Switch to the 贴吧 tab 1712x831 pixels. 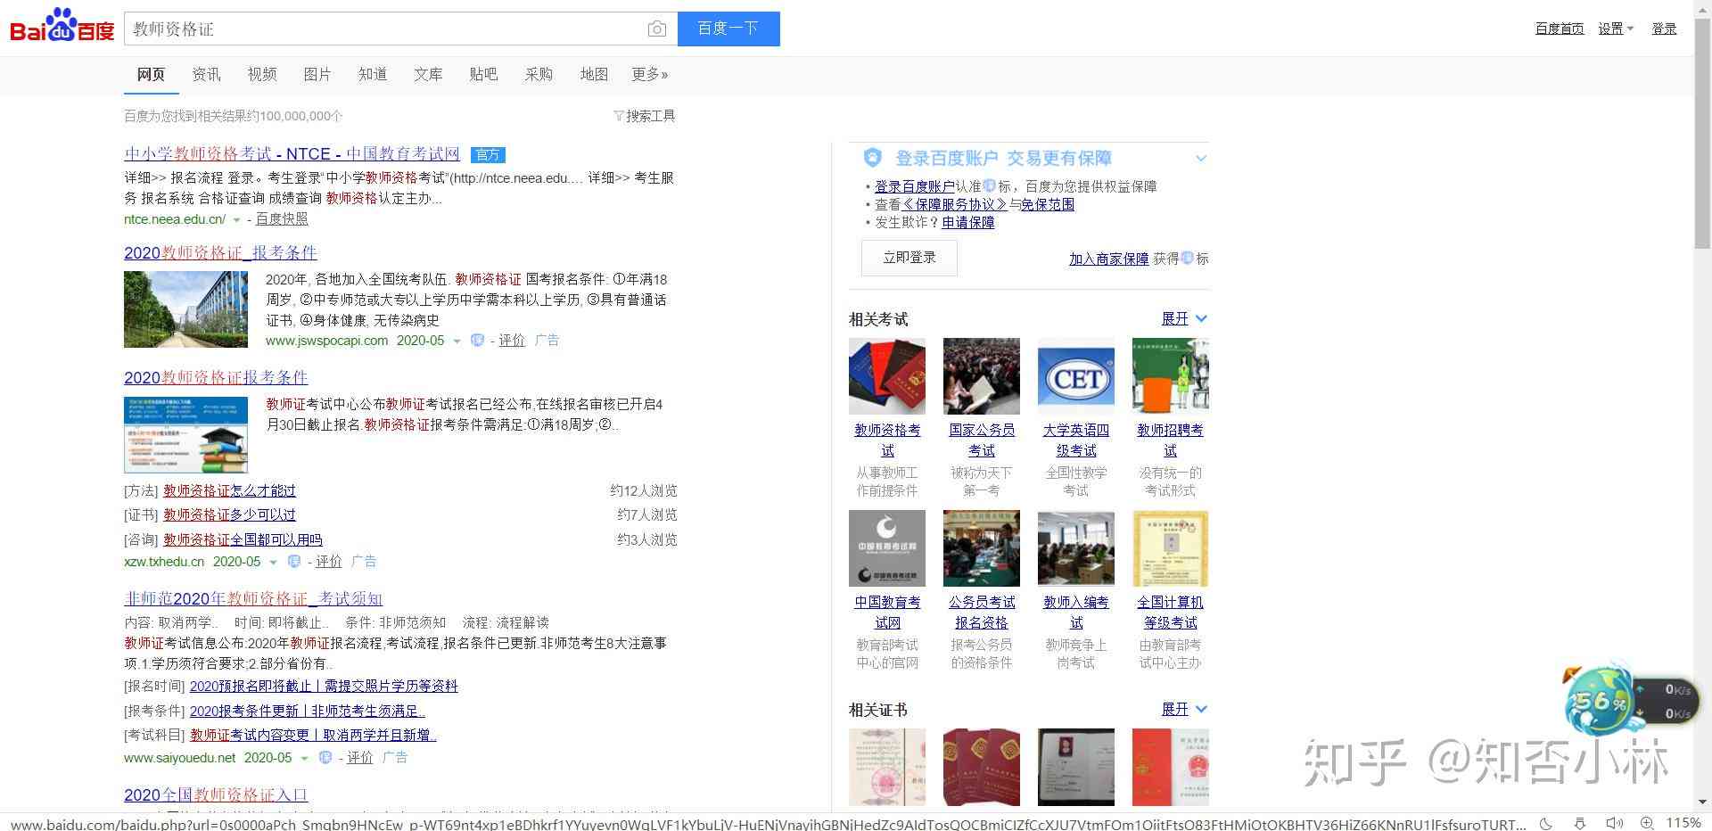click(x=483, y=74)
